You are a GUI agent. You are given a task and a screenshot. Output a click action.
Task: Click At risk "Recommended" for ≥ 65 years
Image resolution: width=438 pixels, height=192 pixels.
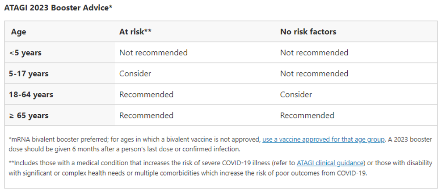pyautogui.click(x=146, y=116)
